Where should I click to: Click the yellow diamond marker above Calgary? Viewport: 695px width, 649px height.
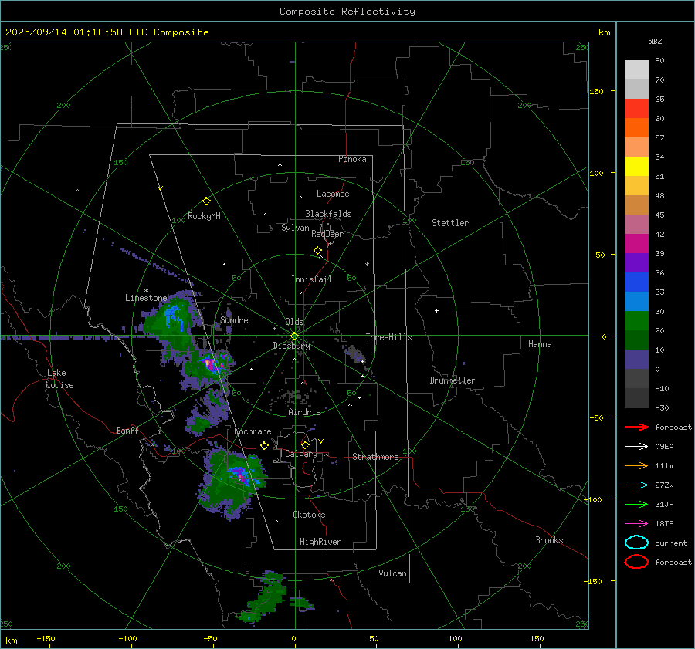click(x=305, y=444)
